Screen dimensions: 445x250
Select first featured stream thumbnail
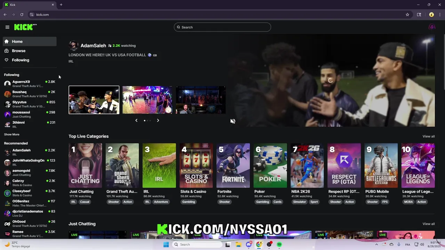pyautogui.click(x=94, y=100)
